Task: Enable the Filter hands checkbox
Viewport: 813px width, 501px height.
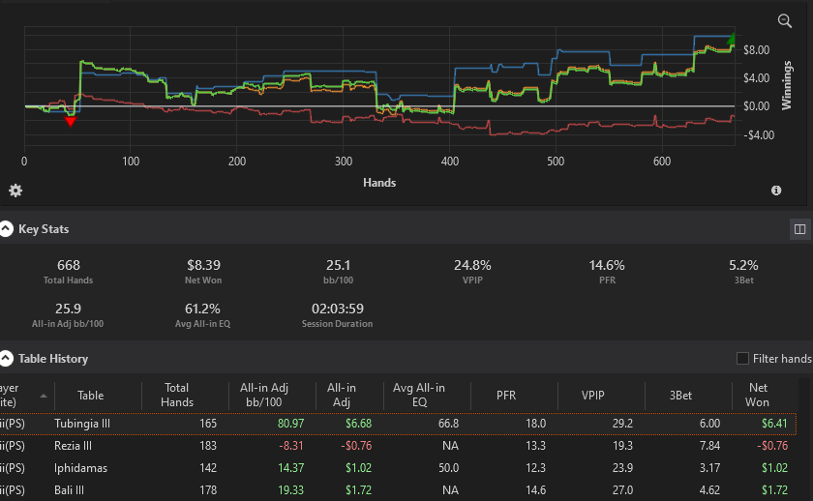Action: tap(742, 359)
